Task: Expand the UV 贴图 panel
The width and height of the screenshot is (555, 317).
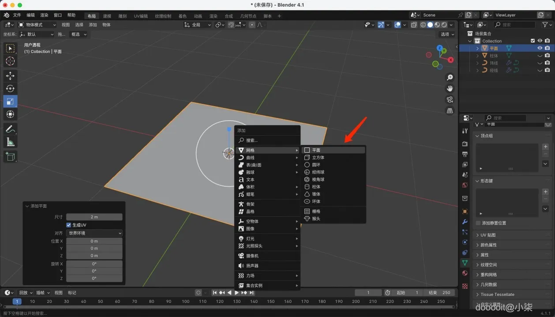Action: [488, 235]
